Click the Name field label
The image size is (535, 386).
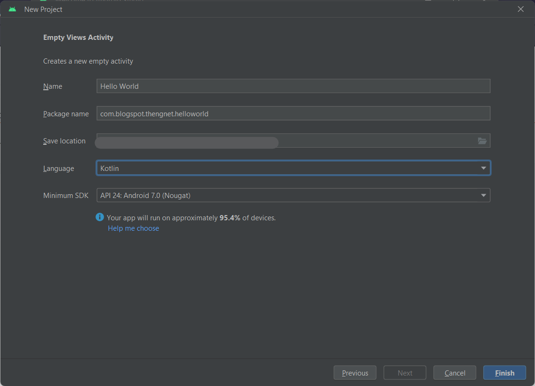[x=53, y=86]
